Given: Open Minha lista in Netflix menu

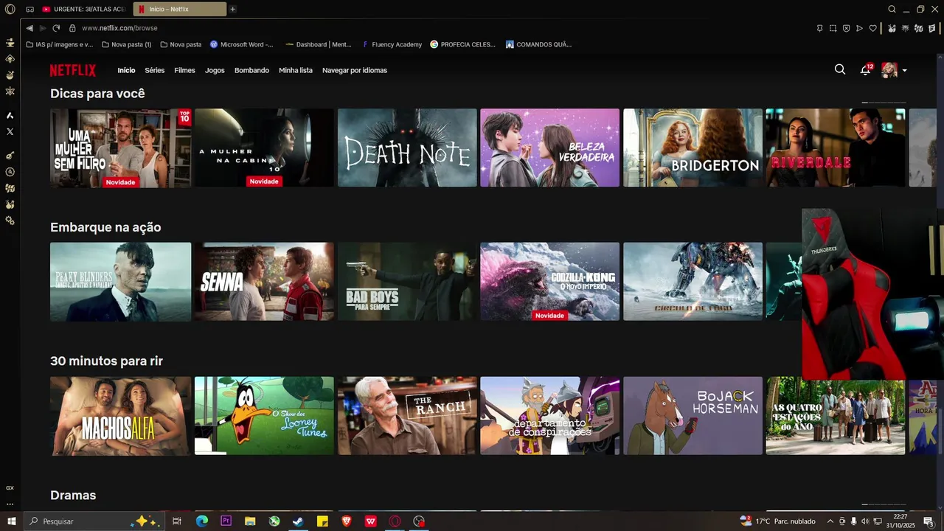Looking at the screenshot, I should pos(296,70).
